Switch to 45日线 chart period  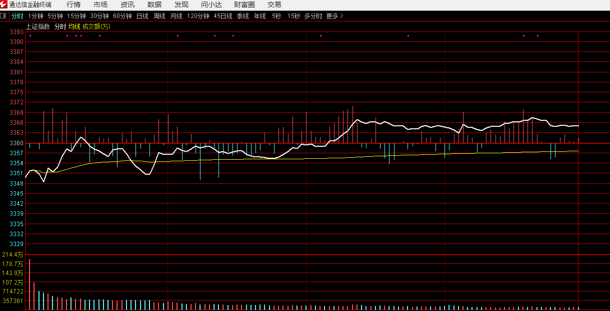click(x=223, y=16)
